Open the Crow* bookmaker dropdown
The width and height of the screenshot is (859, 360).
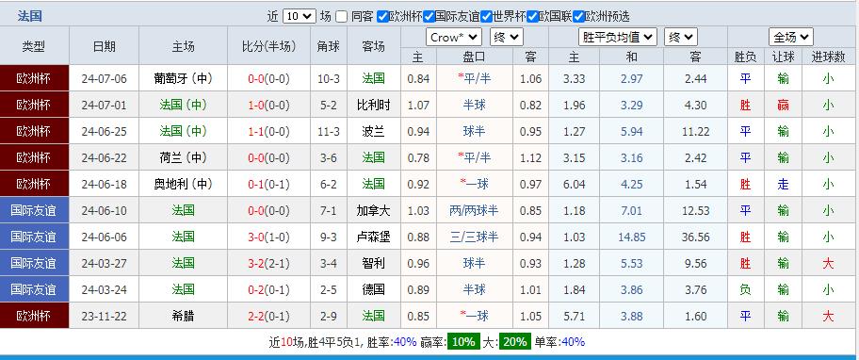point(454,38)
